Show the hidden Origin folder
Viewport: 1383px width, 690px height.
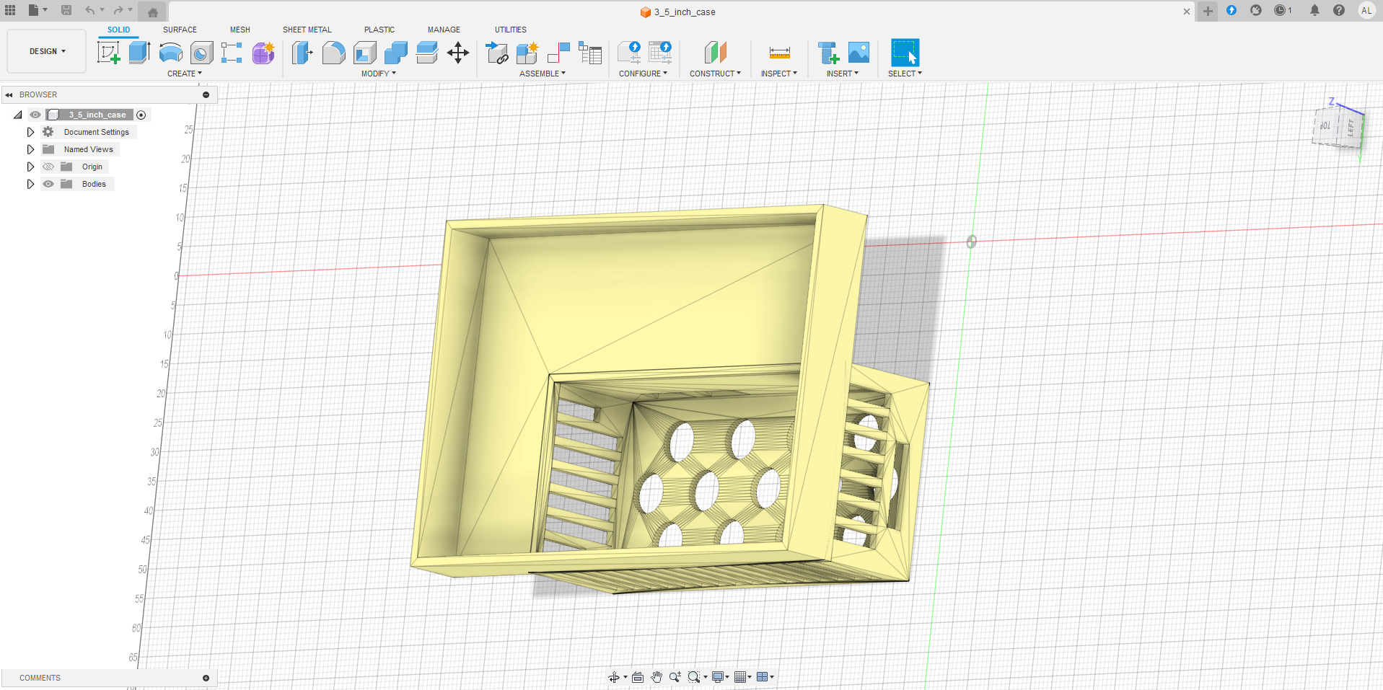click(x=48, y=167)
